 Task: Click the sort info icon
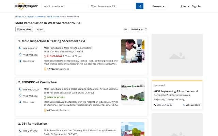146,29
